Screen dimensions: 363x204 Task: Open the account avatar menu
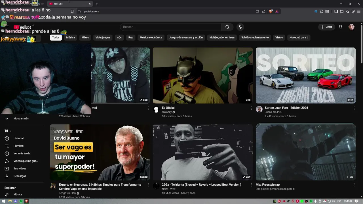351,27
